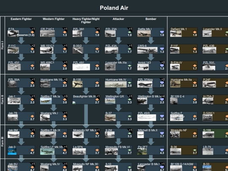228x171 pixels.
Task: Click the fighter icon on Jak-1 card
Action: (x=32, y=100)
